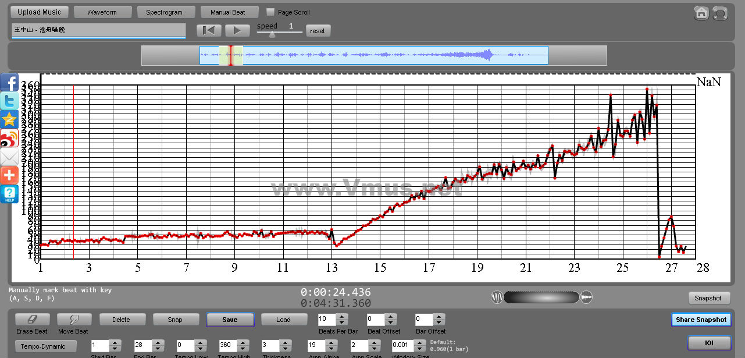Enable the Page Scroll checkbox
The width and height of the screenshot is (745, 358).
270,12
